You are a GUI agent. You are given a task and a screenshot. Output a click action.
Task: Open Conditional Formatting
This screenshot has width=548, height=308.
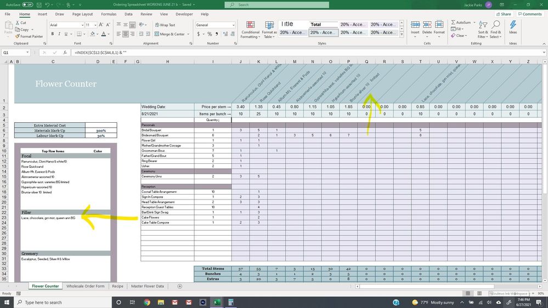point(250,30)
